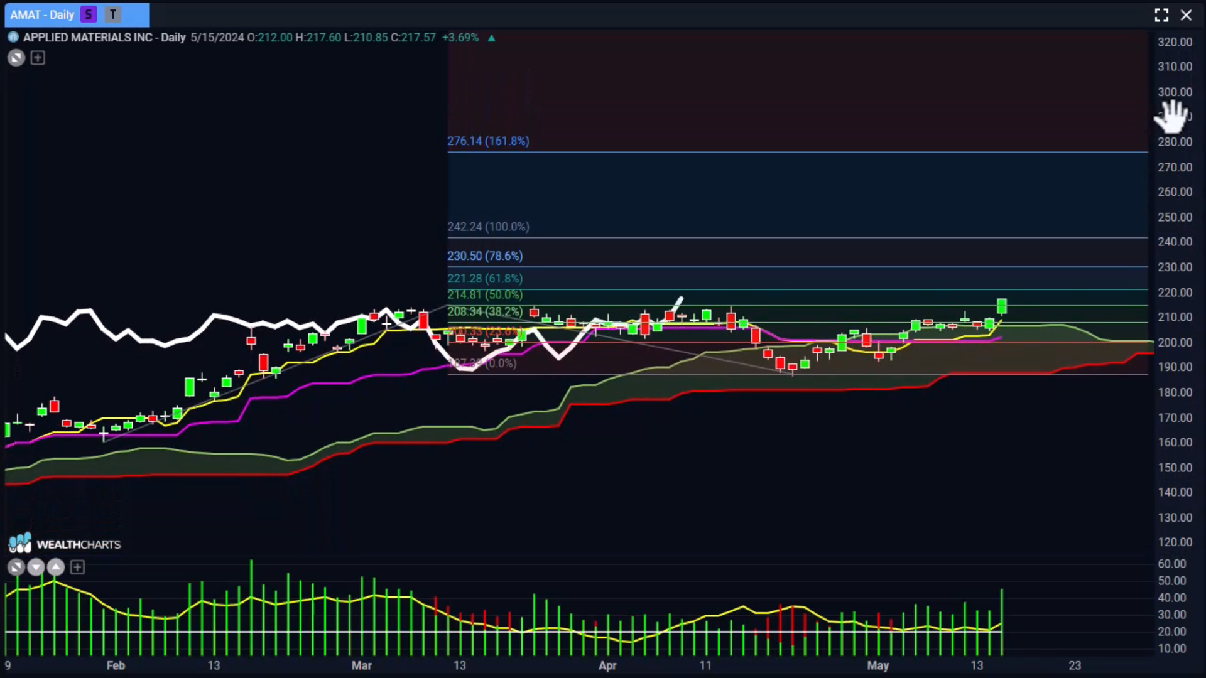
Task: Close the AMAT chart window
Action: pos(1186,15)
